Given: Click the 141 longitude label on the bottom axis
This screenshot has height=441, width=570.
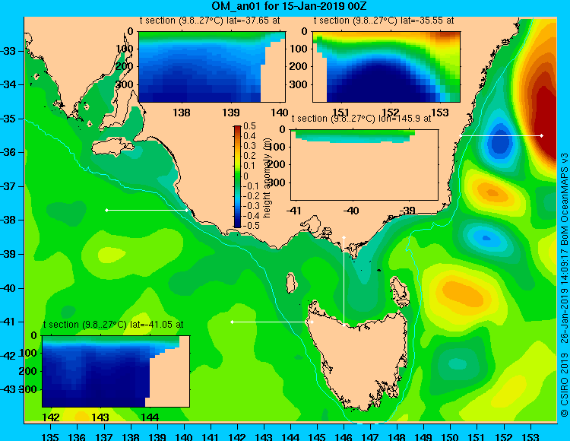Looking at the screenshot, I should click(x=211, y=436).
